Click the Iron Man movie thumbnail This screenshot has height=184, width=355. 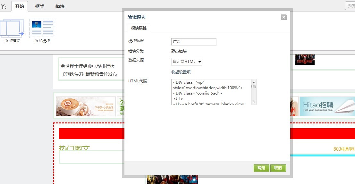[305, 60]
